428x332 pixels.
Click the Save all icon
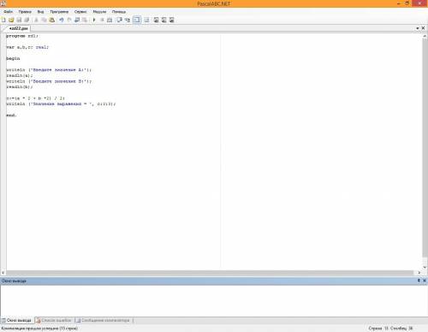point(27,20)
